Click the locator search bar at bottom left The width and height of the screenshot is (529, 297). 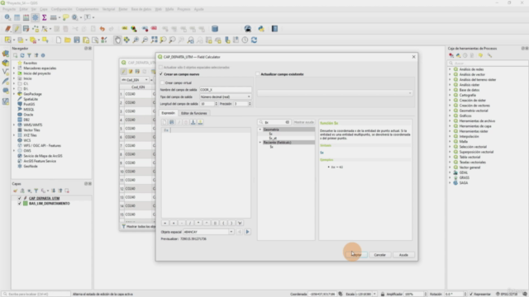pos(36,294)
